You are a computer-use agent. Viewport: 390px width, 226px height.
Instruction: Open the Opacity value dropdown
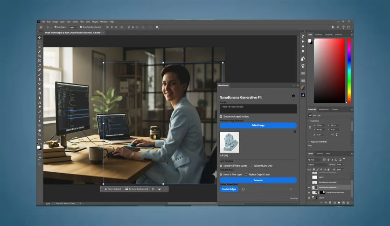pos(343,165)
